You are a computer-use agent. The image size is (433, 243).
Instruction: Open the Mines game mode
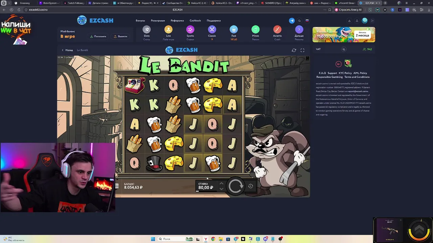255,33
